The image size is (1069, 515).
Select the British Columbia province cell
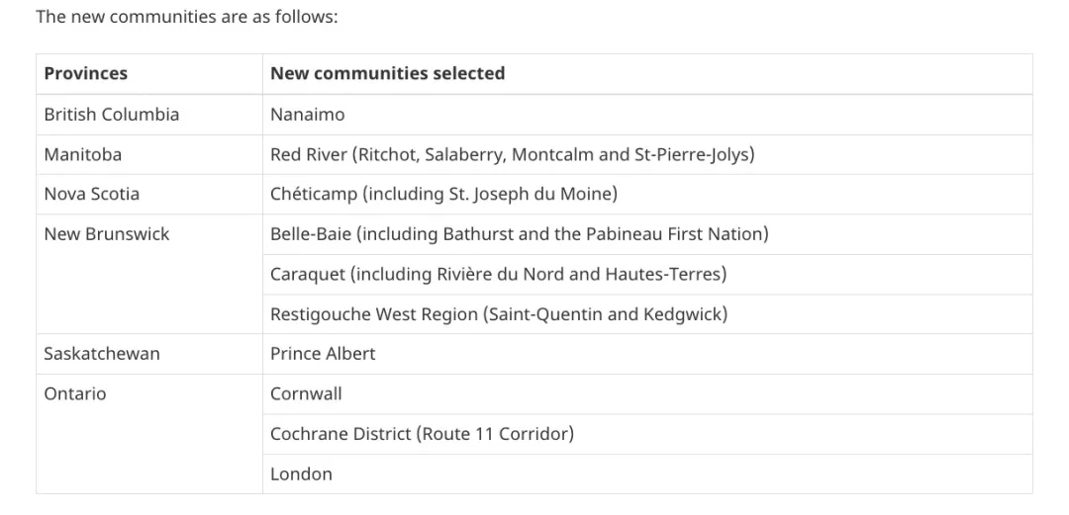(x=112, y=115)
